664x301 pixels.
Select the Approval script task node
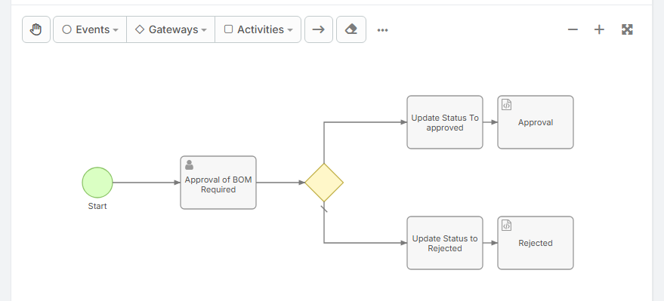point(536,122)
